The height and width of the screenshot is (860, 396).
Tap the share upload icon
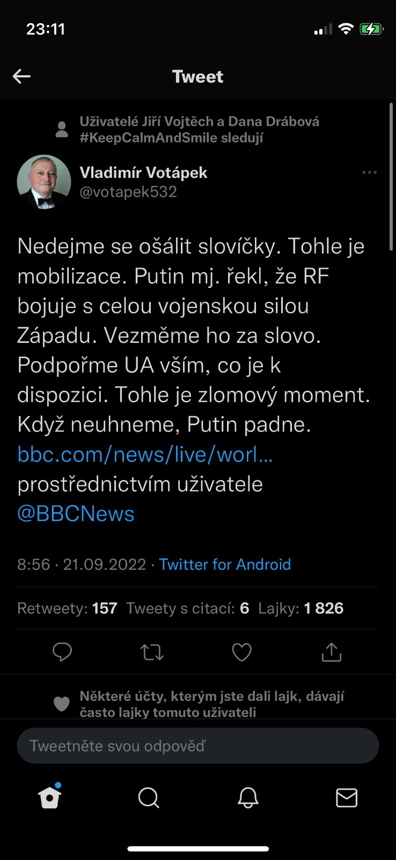[x=331, y=652]
